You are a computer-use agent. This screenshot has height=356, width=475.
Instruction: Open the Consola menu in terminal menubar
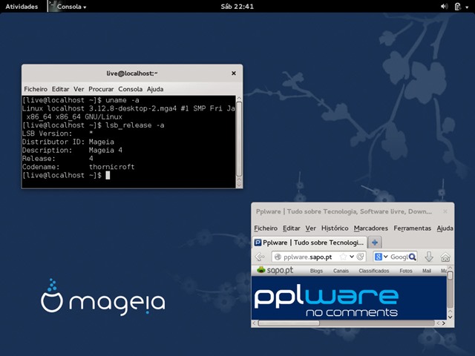click(x=131, y=89)
